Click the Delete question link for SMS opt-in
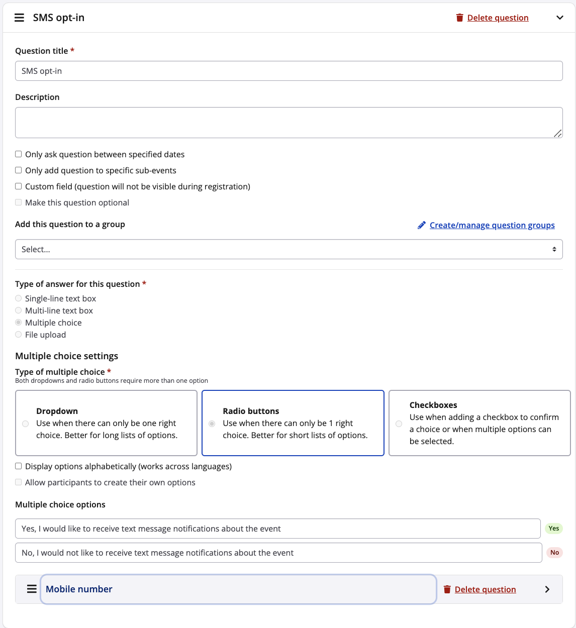The height and width of the screenshot is (628, 576). click(x=498, y=18)
